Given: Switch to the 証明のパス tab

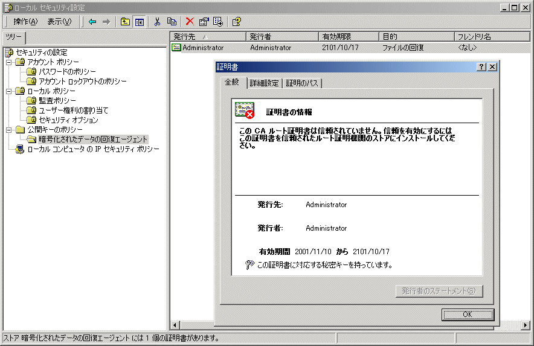Looking at the screenshot, I should point(302,83).
